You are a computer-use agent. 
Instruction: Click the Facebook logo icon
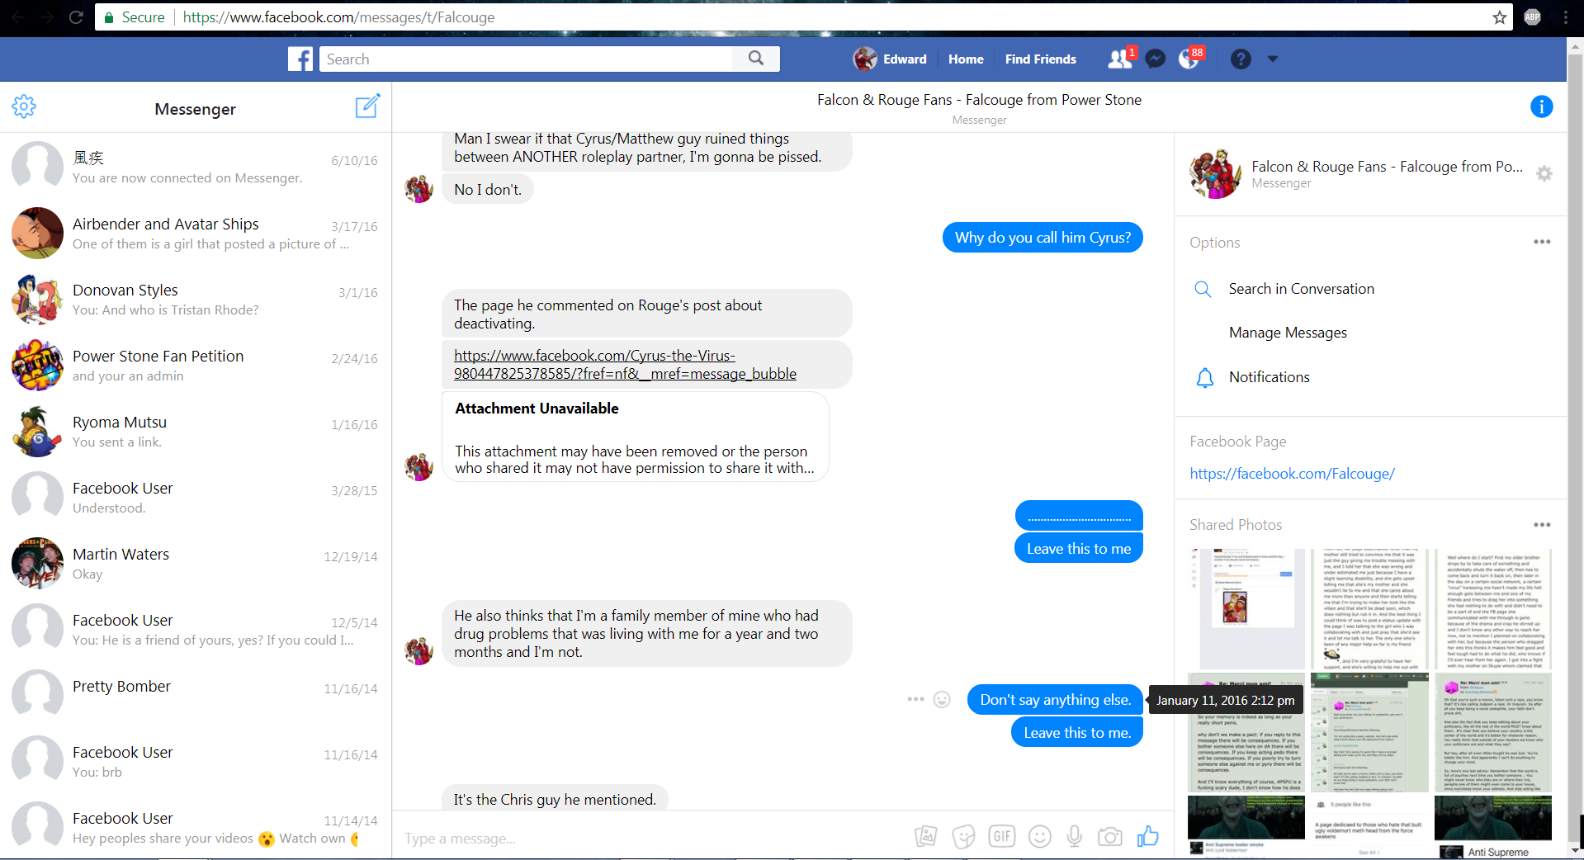coord(300,59)
